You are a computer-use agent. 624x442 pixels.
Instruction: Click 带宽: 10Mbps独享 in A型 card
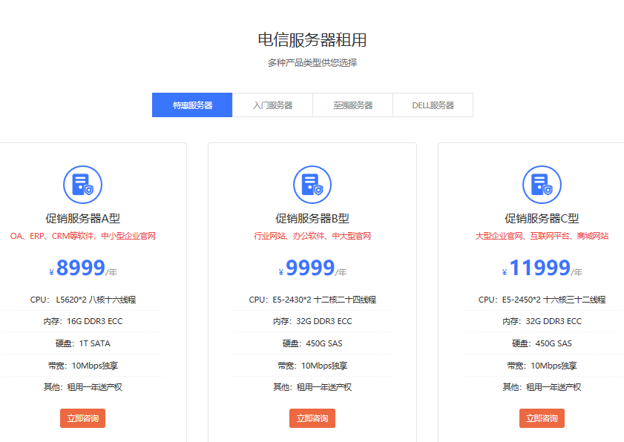[x=83, y=366]
